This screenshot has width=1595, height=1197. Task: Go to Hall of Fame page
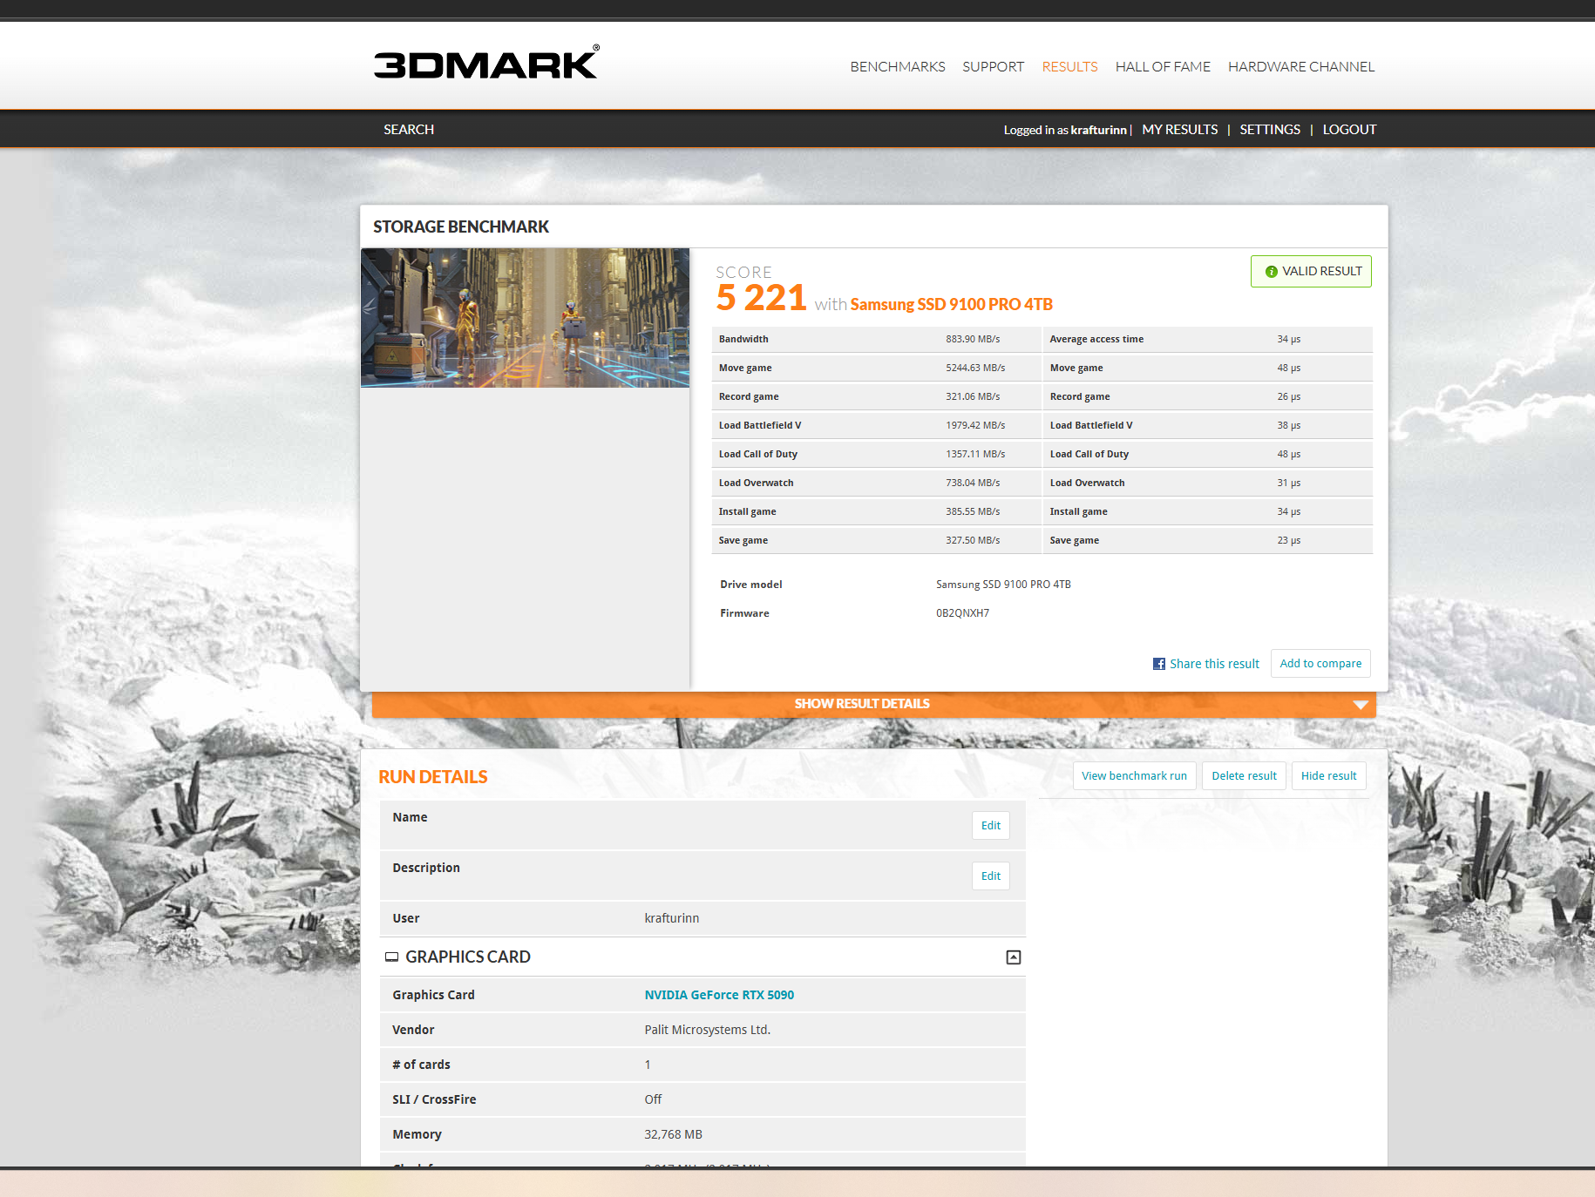[1162, 67]
